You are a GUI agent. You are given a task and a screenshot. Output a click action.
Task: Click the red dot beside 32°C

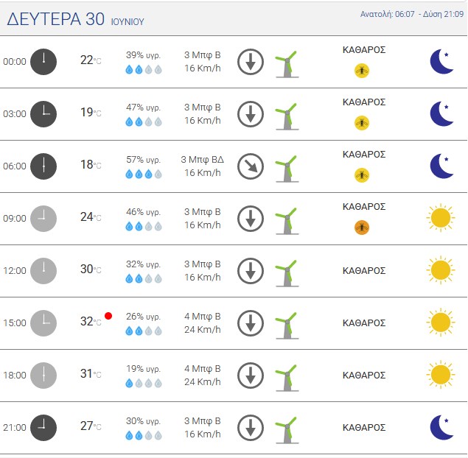(108, 316)
